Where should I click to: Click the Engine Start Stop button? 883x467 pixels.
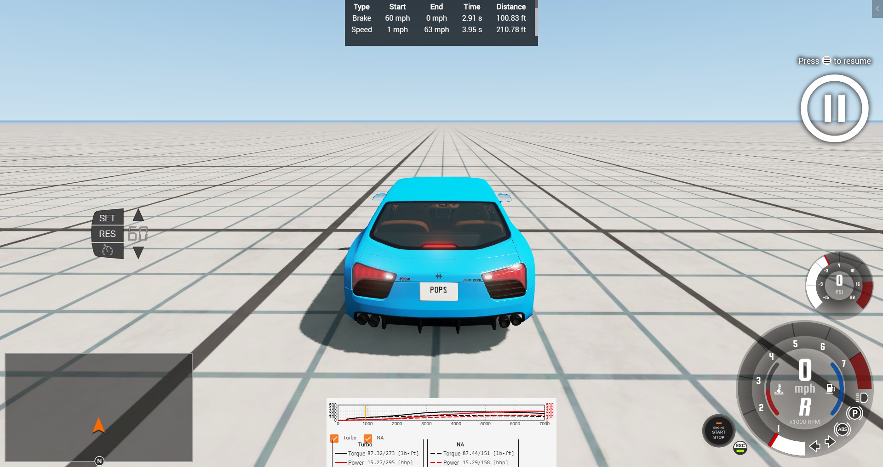point(718,431)
